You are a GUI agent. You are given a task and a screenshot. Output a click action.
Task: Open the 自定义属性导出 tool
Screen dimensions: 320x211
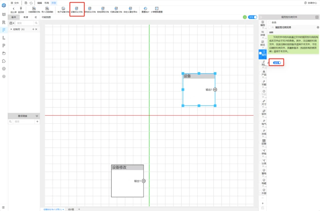point(130,10)
